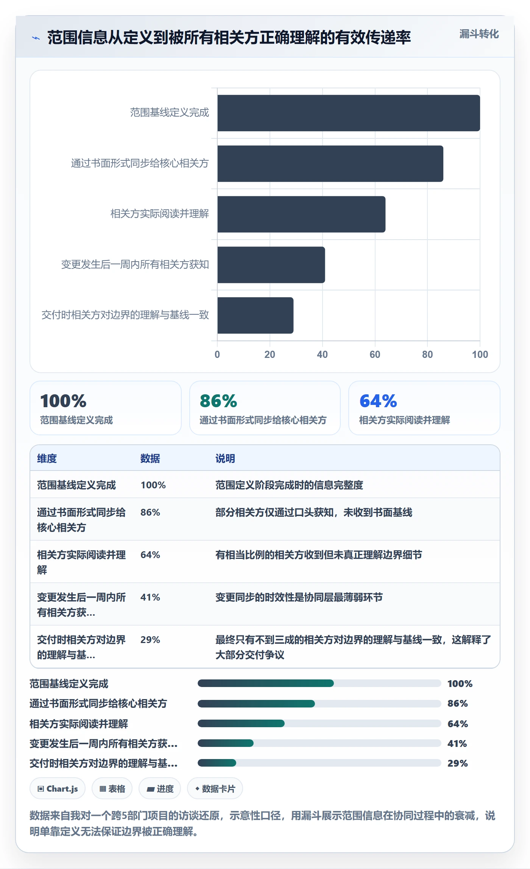The height and width of the screenshot is (869, 530).
Task: Click the "29%" cell in the table
Action: point(150,640)
